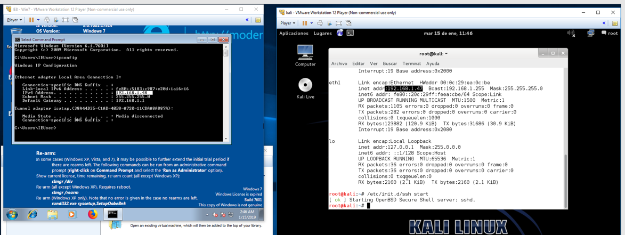Pause the IE8 - Win7 virtual machine
The height and width of the screenshot is (235, 625).
point(31,20)
